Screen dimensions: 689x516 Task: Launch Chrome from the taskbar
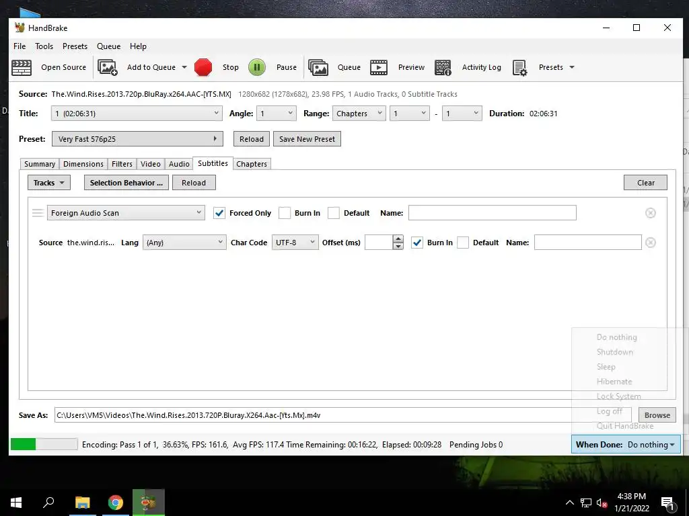[x=116, y=503]
